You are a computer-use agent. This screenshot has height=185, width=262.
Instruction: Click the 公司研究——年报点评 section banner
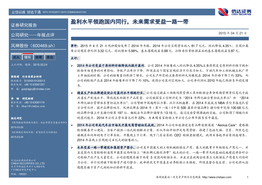click(x=33, y=35)
